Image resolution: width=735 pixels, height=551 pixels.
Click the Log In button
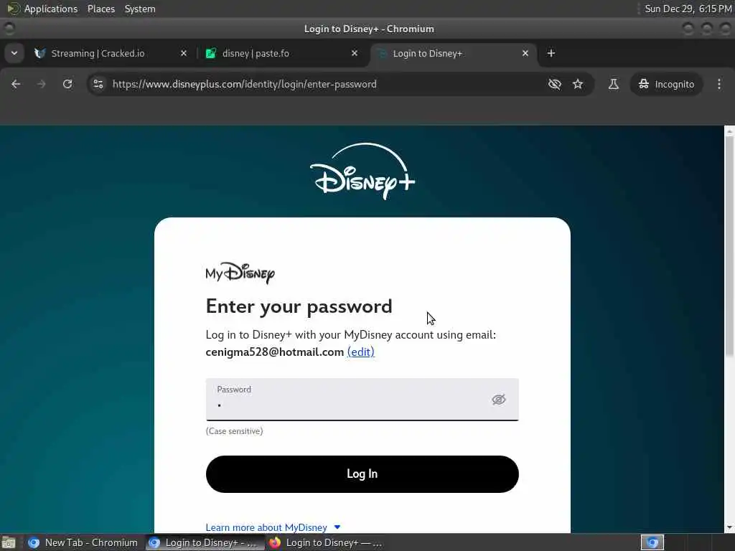point(362,474)
